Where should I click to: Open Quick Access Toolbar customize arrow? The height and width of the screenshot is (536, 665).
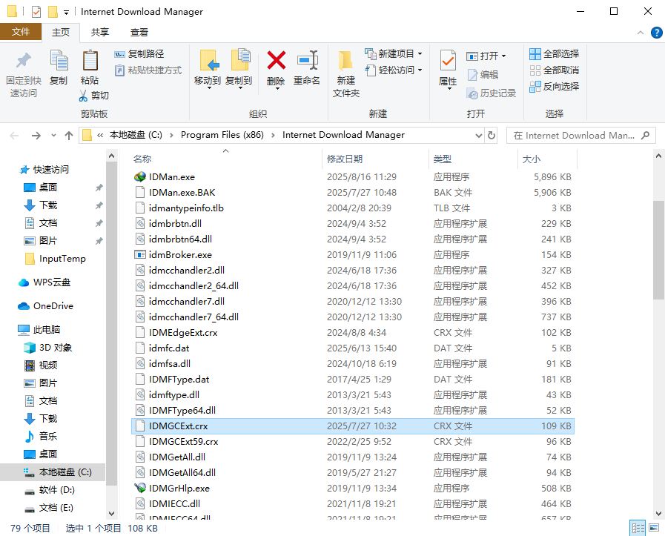pos(66,13)
